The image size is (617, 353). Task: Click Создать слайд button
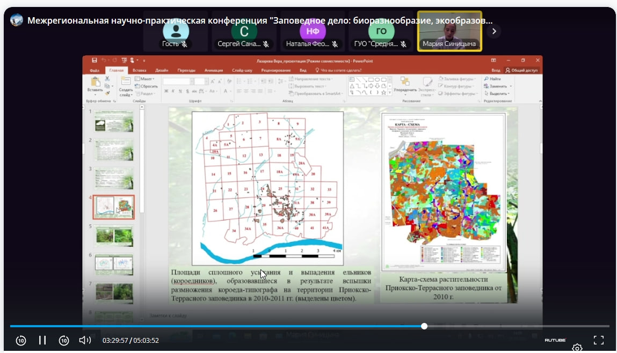click(126, 87)
